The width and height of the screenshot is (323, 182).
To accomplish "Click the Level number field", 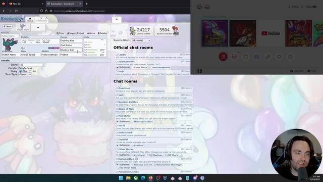I will [x=31, y=65].
